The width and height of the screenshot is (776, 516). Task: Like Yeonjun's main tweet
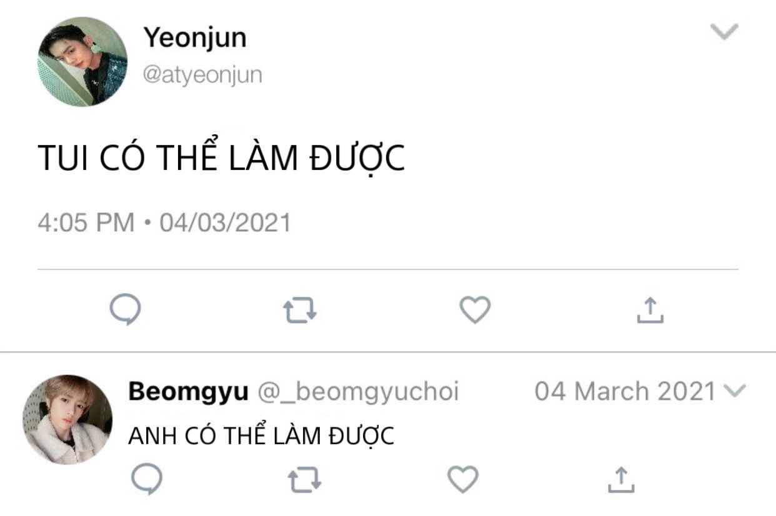coord(475,310)
